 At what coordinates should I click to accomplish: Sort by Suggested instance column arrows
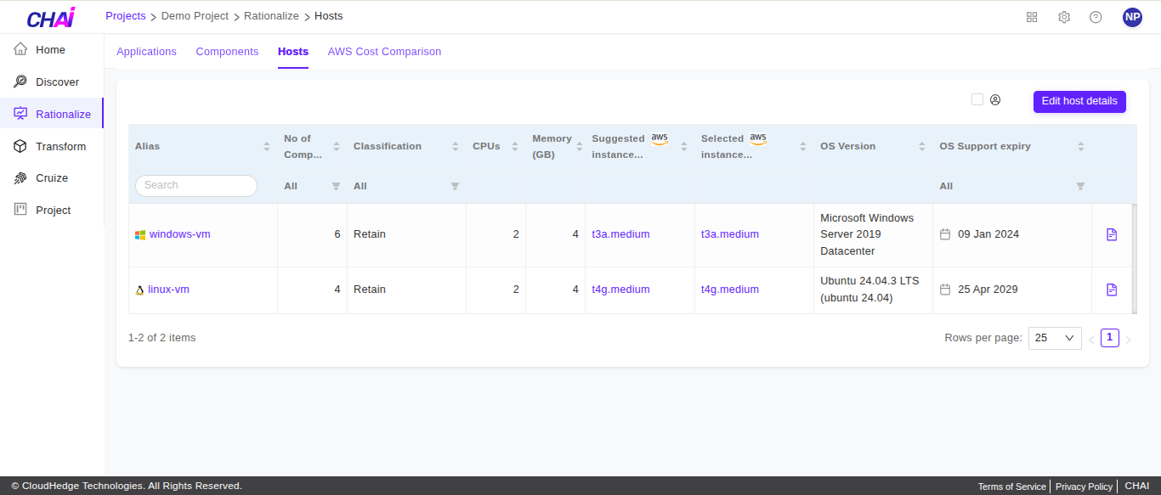point(684,147)
